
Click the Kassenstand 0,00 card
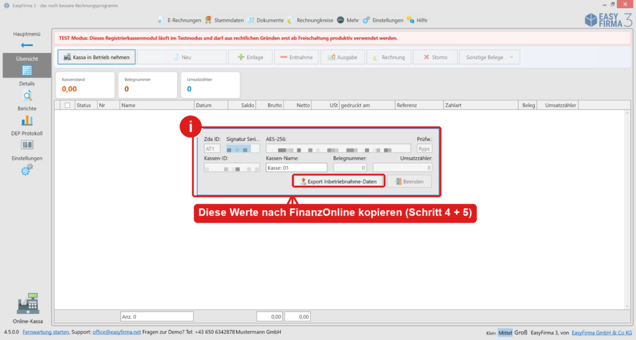[x=85, y=85]
